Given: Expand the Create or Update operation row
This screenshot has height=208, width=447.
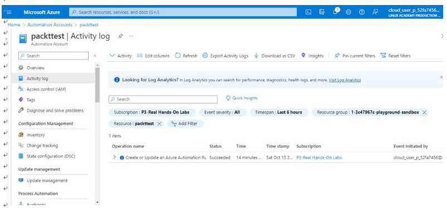Looking at the screenshot, I should [x=115, y=157].
